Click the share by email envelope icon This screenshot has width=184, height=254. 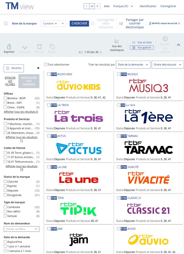(121, 24)
